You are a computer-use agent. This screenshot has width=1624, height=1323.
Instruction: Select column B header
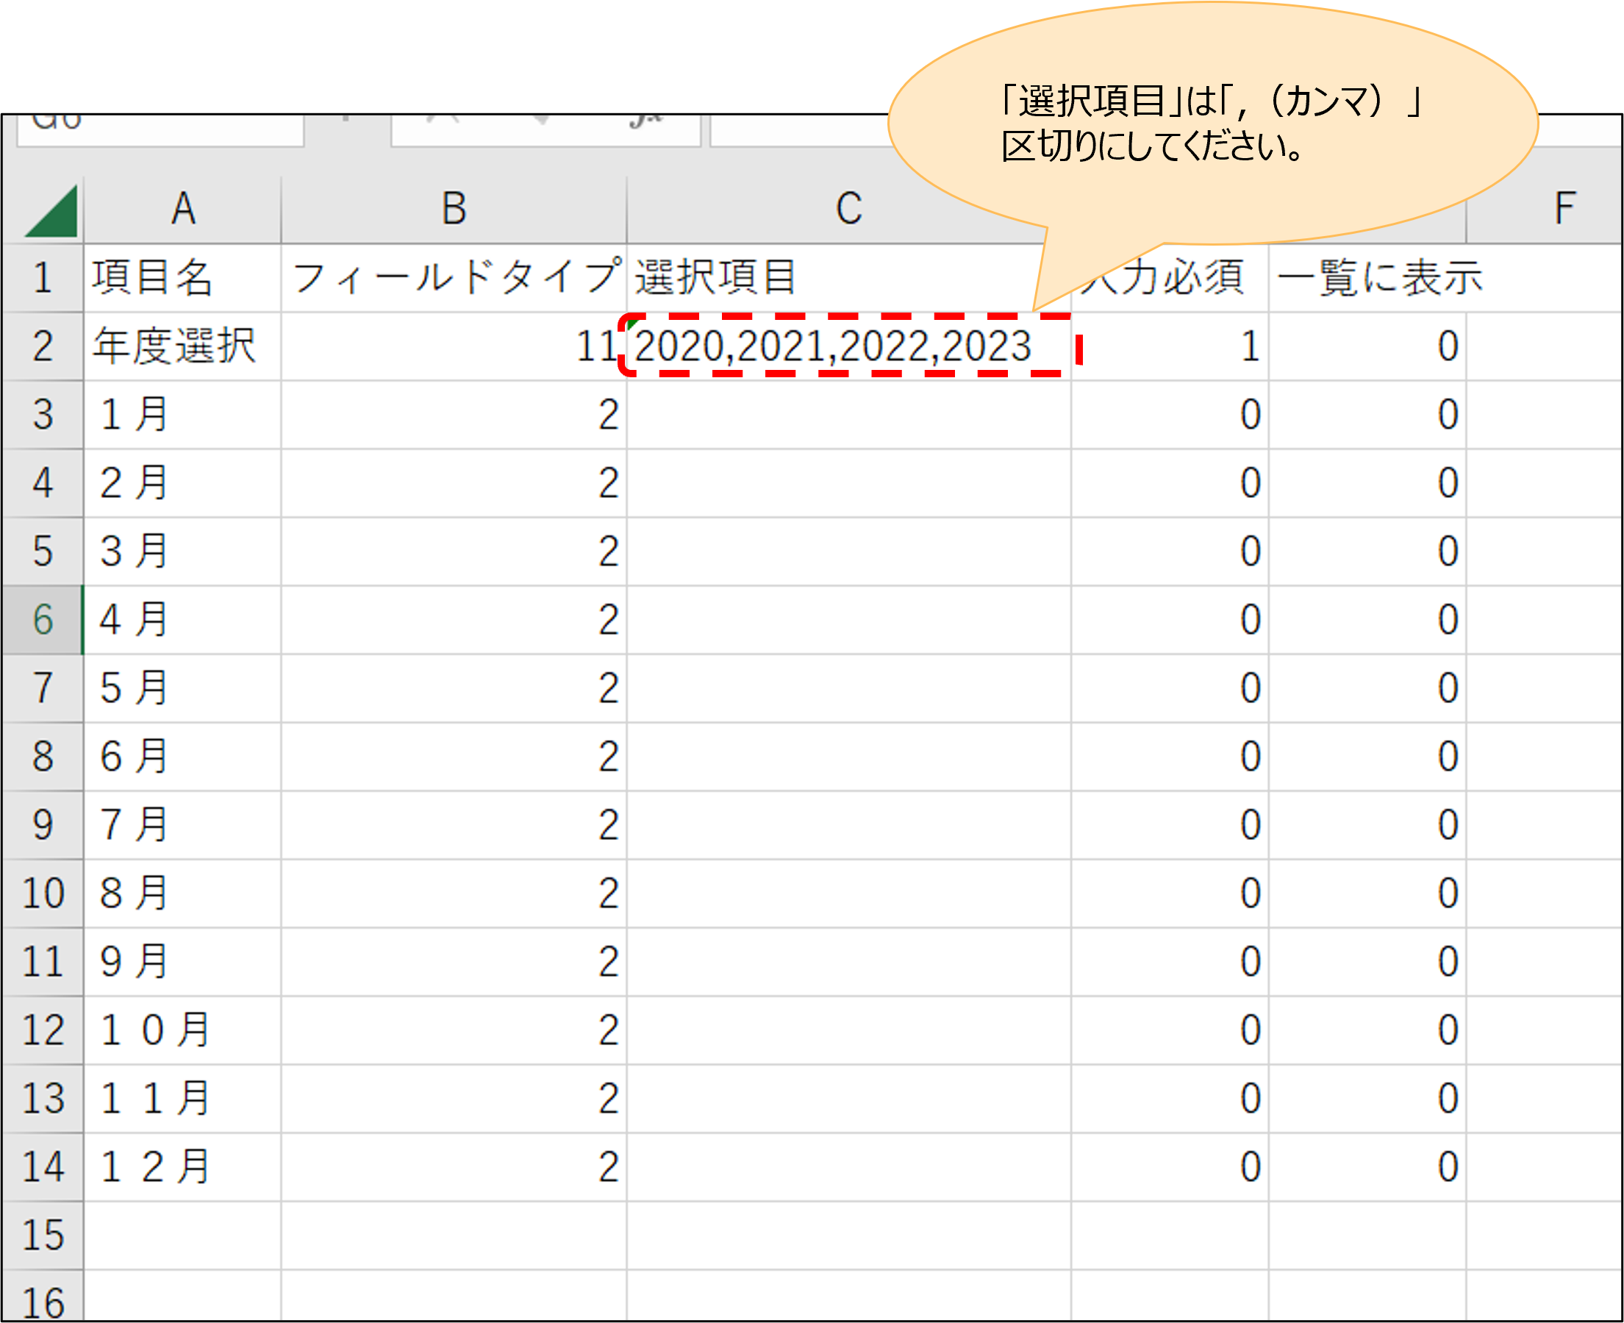point(454,209)
